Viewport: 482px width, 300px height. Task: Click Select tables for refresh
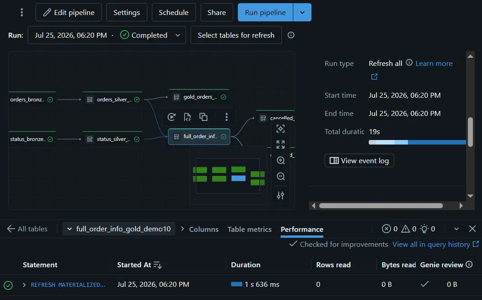click(x=236, y=35)
